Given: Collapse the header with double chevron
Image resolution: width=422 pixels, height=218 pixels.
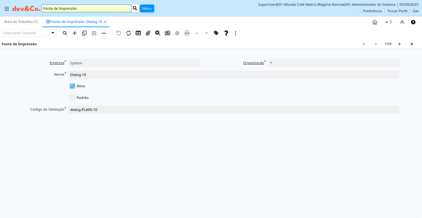Looking at the screenshot, I should tap(402, 22).
